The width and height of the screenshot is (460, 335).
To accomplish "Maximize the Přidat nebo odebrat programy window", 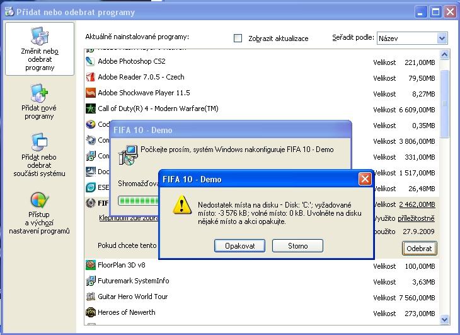I will pos(435,12).
